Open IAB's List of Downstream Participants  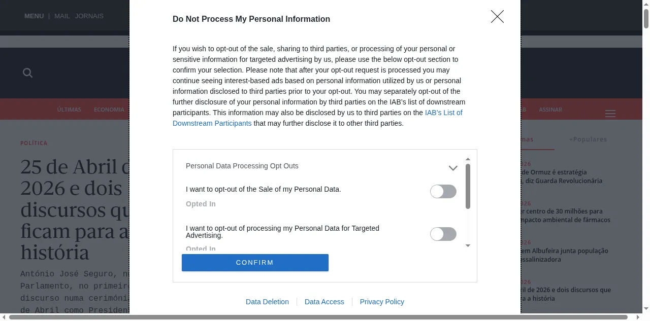(317, 118)
